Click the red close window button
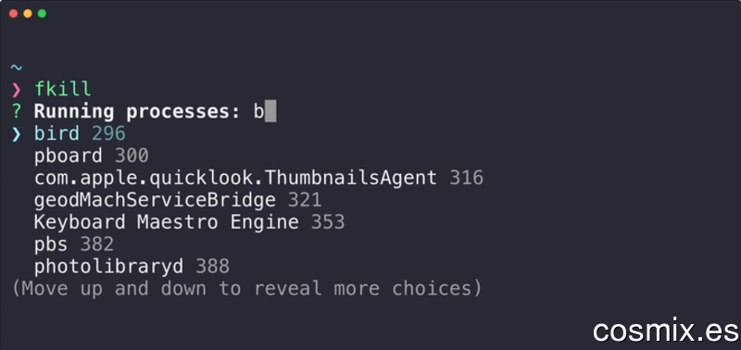Viewport: 741px width, 350px height. [13, 14]
